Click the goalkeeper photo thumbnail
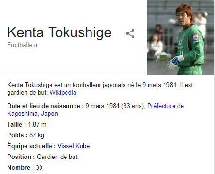 point(180,37)
